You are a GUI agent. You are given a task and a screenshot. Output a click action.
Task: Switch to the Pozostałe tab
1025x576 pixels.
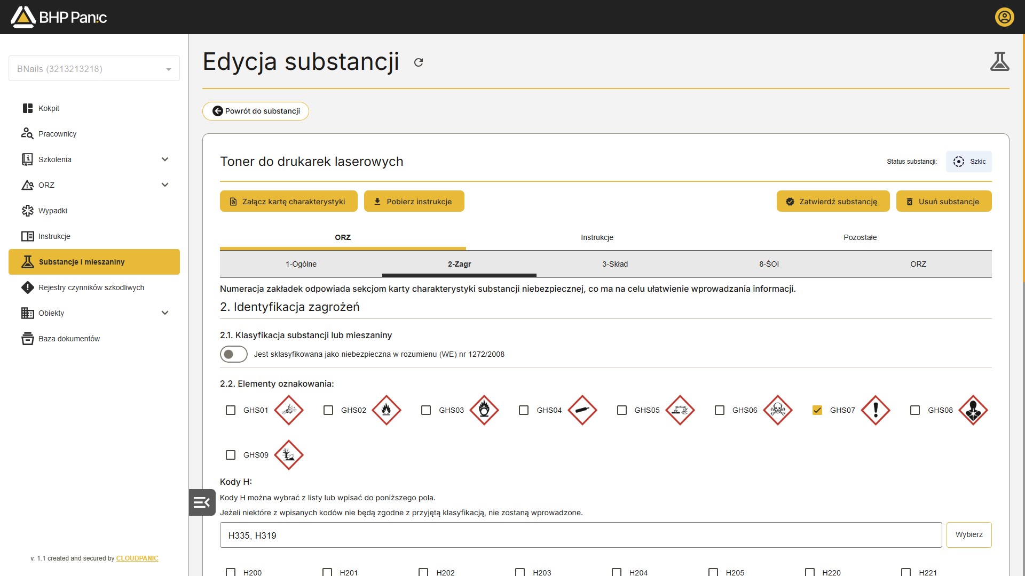pos(860,237)
